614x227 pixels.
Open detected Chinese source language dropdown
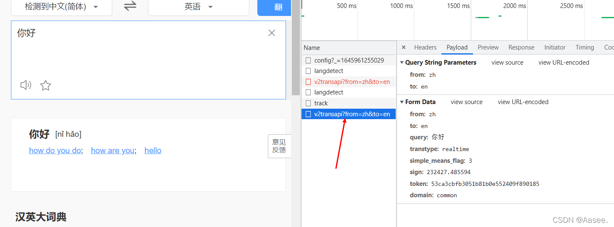pos(61,7)
